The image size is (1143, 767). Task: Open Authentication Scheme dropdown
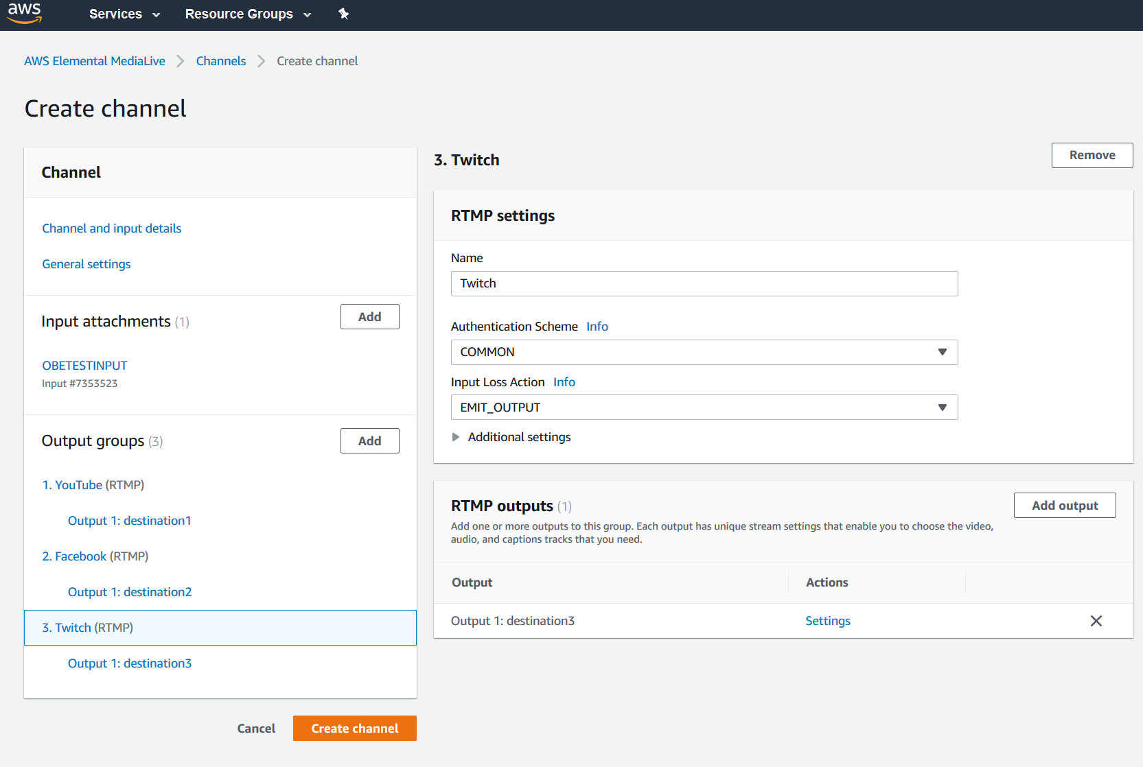click(x=704, y=352)
